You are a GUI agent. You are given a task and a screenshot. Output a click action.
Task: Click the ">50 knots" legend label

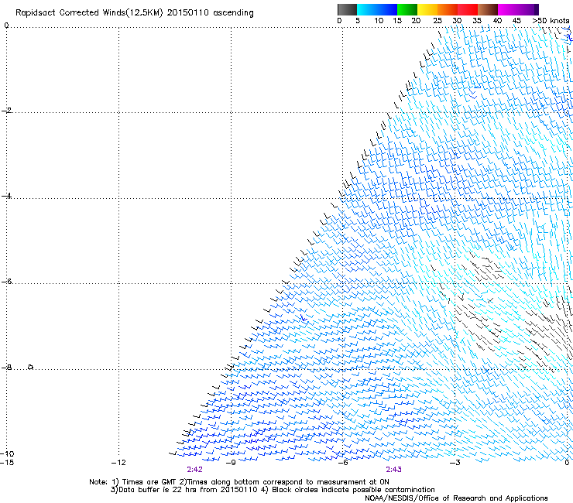pos(551,21)
